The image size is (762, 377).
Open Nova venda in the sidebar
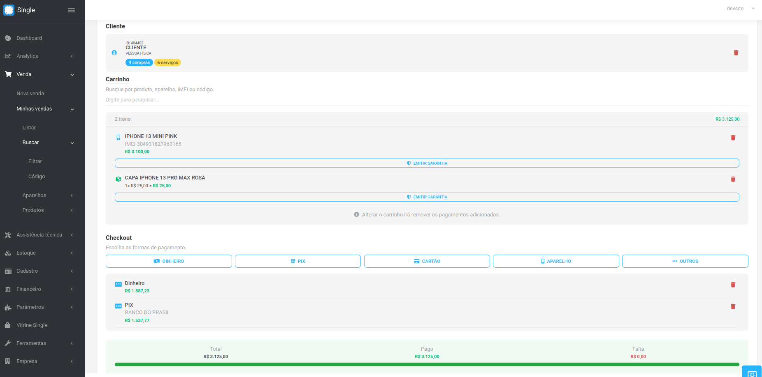point(30,94)
